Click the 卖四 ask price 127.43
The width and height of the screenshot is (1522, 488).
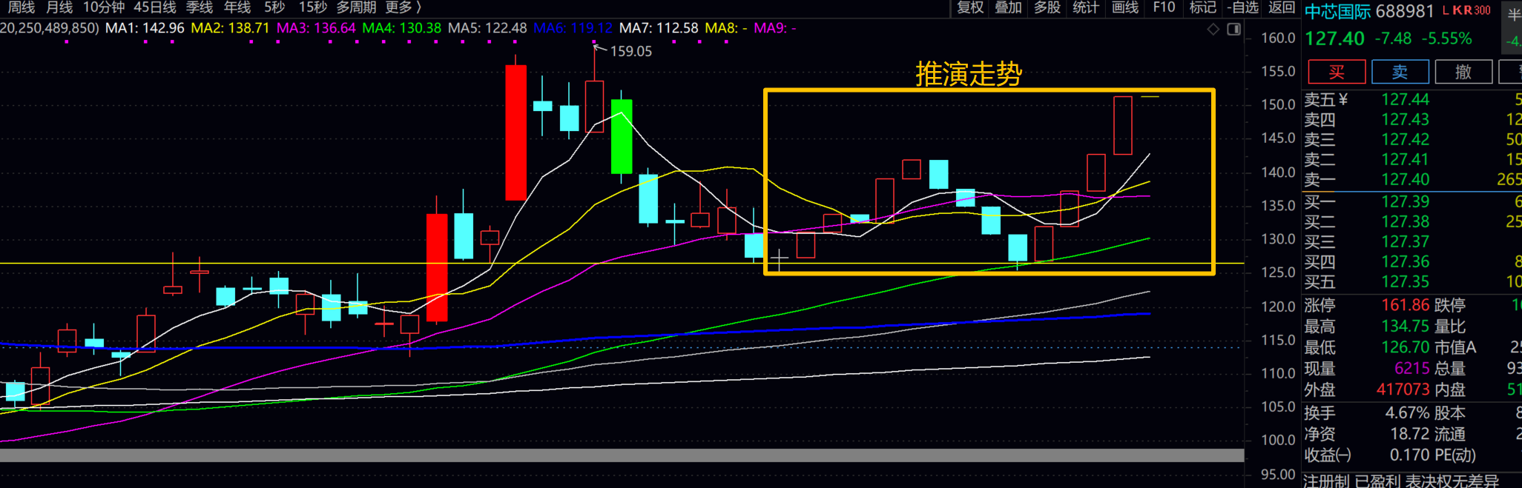point(1405,119)
